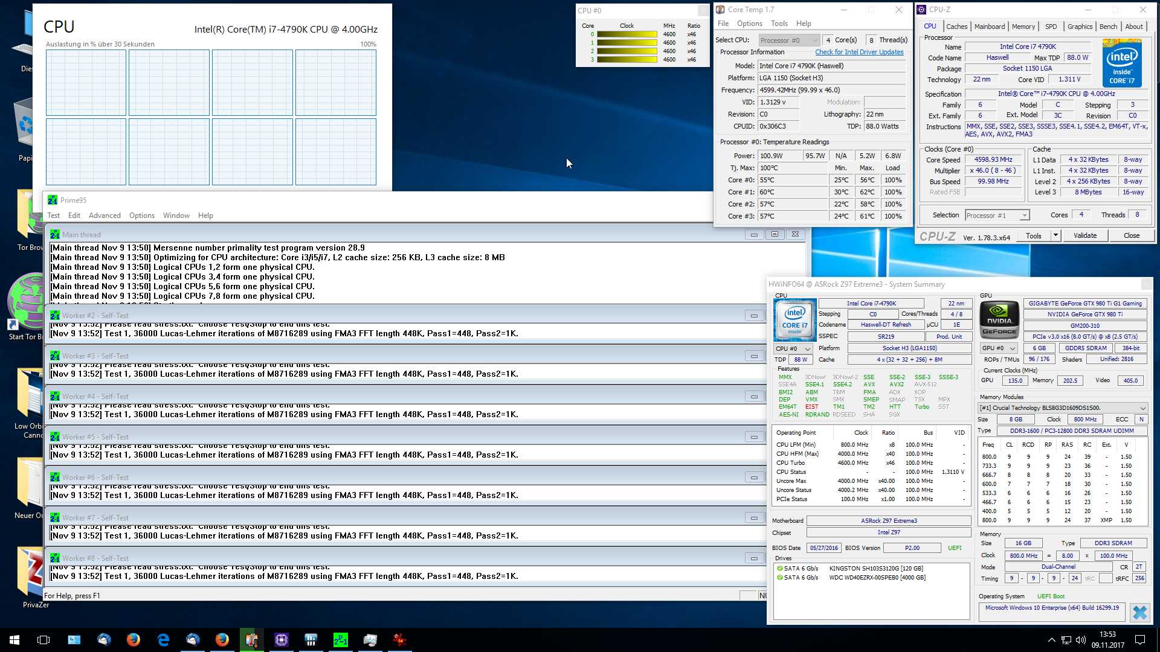Click Check for Intel Driver Updates link

coord(859,52)
